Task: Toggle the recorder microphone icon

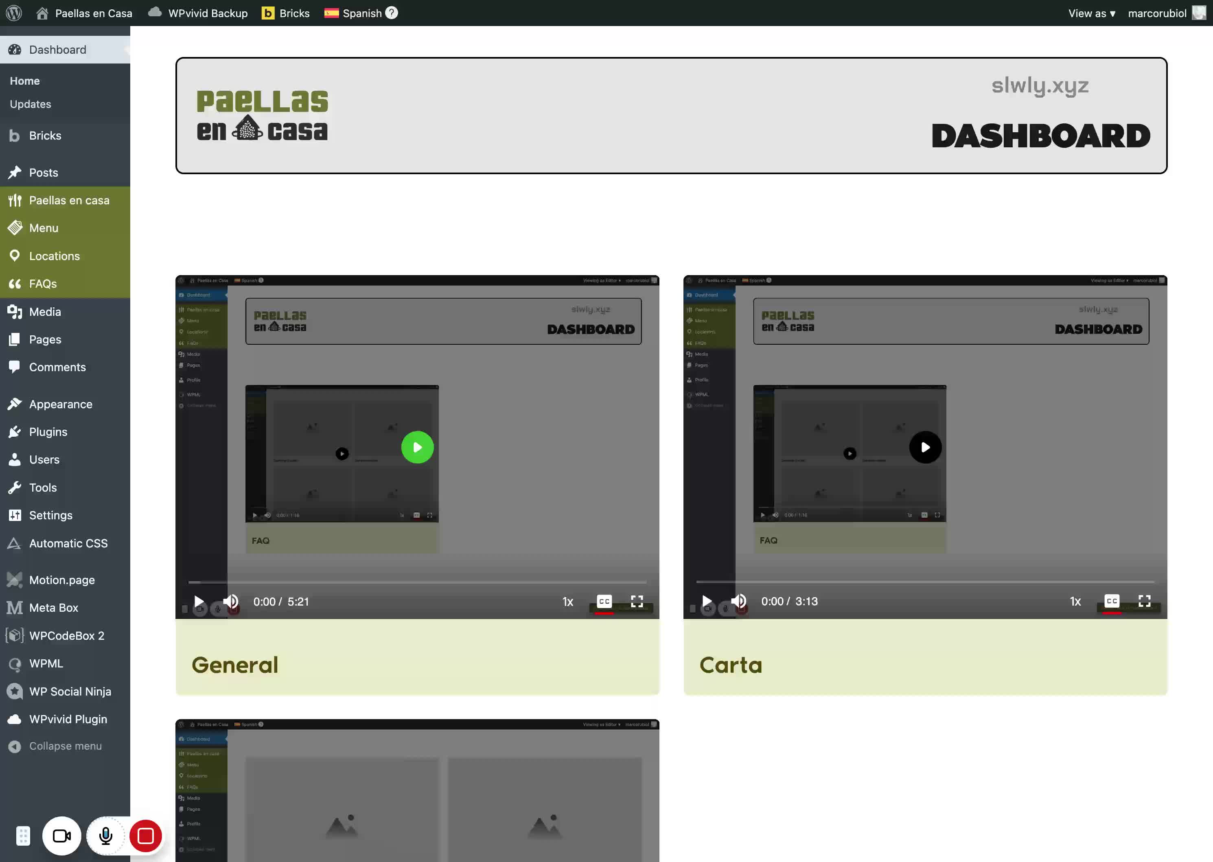Action: coord(106,836)
